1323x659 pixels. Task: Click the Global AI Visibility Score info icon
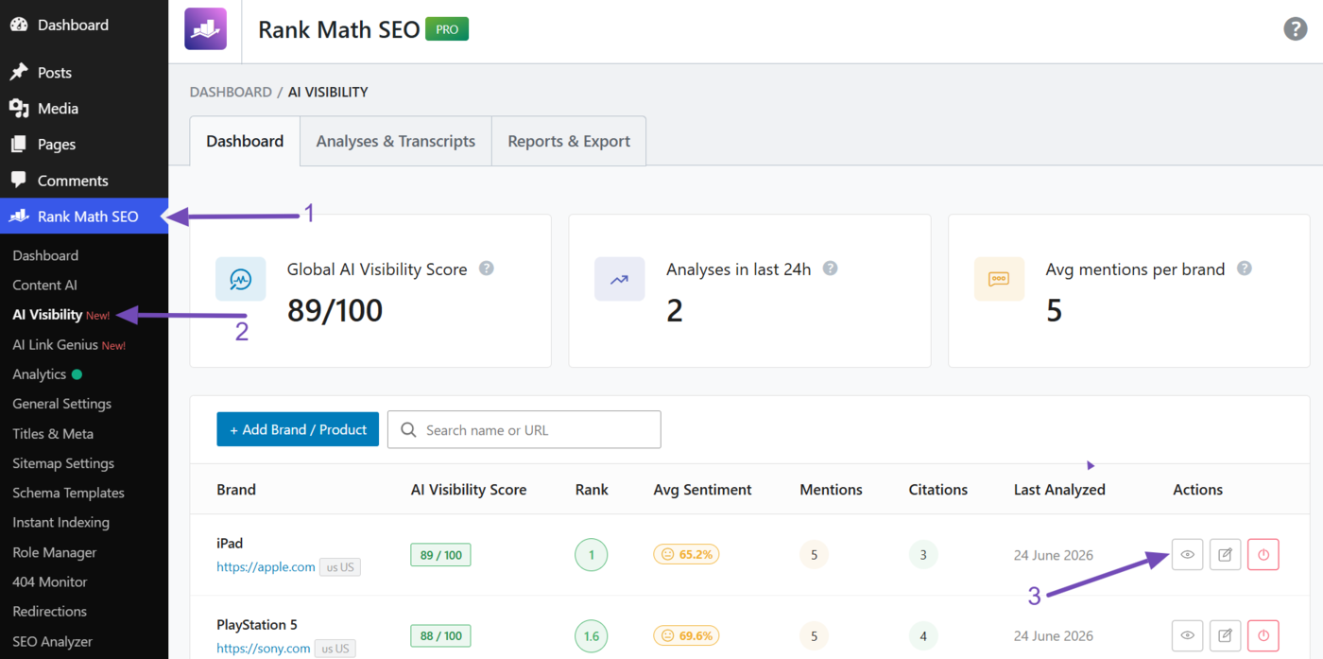tap(487, 269)
